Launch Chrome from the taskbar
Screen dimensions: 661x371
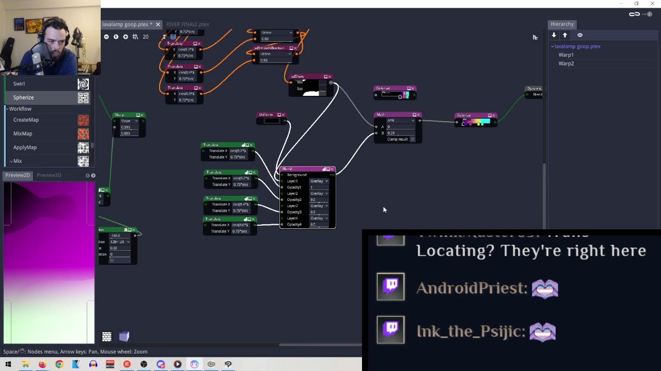pyautogui.click(x=59, y=364)
